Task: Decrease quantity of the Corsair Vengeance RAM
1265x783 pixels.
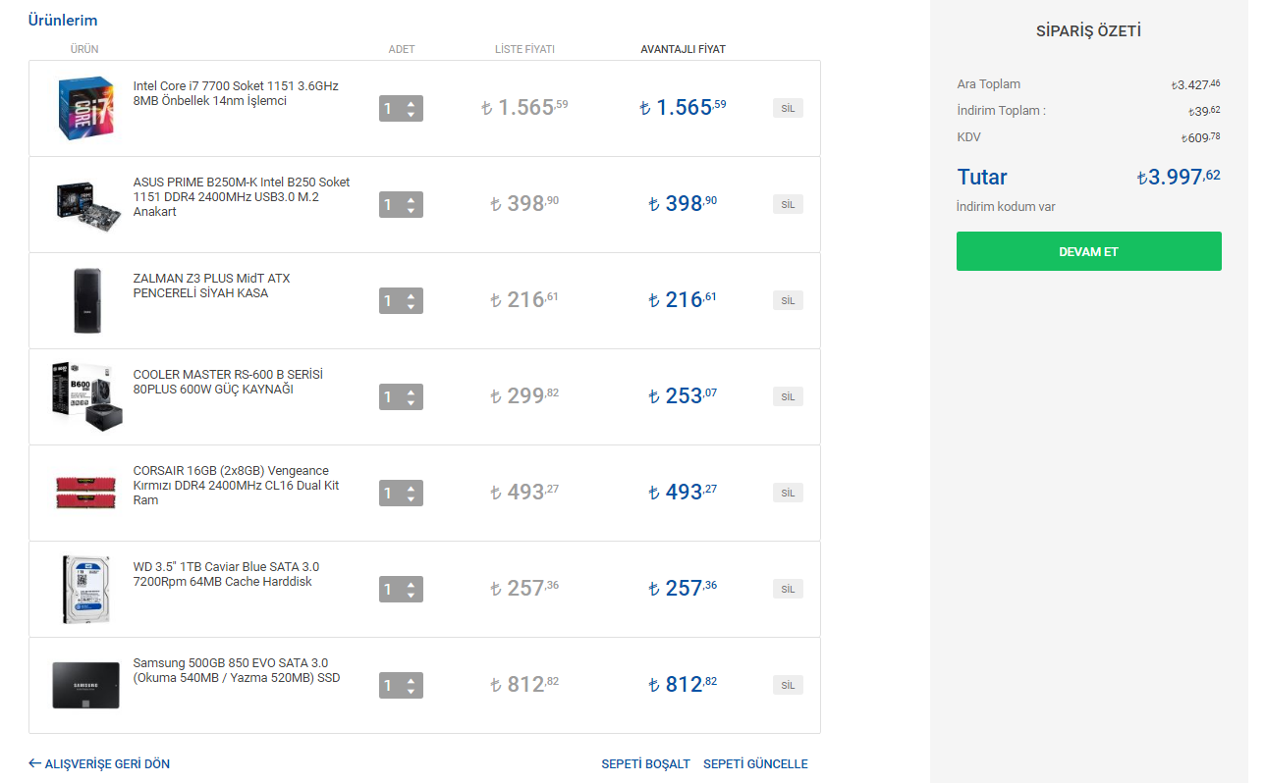Action: (411, 498)
